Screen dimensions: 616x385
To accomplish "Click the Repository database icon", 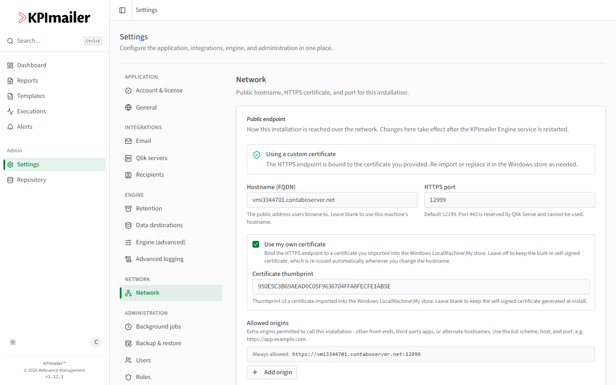I will [10, 180].
